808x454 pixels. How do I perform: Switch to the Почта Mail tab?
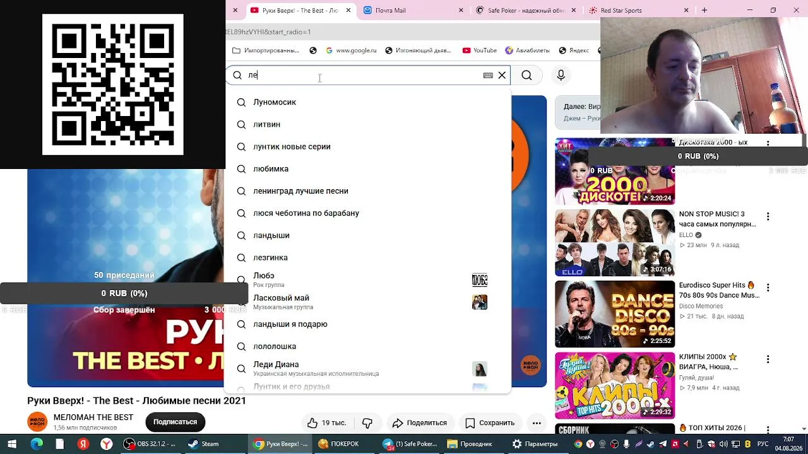pos(413,10)
